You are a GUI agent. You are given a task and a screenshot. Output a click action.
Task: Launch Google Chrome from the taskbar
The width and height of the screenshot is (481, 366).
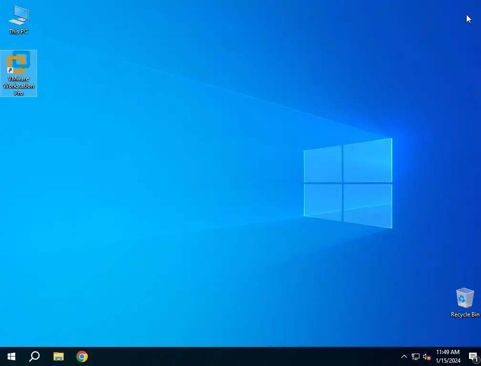pyautogui.click(x=82, y=356)
